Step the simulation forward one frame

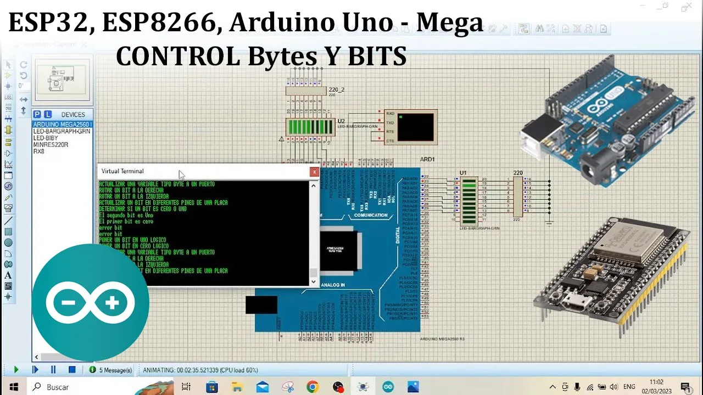[x=35, y=370]
